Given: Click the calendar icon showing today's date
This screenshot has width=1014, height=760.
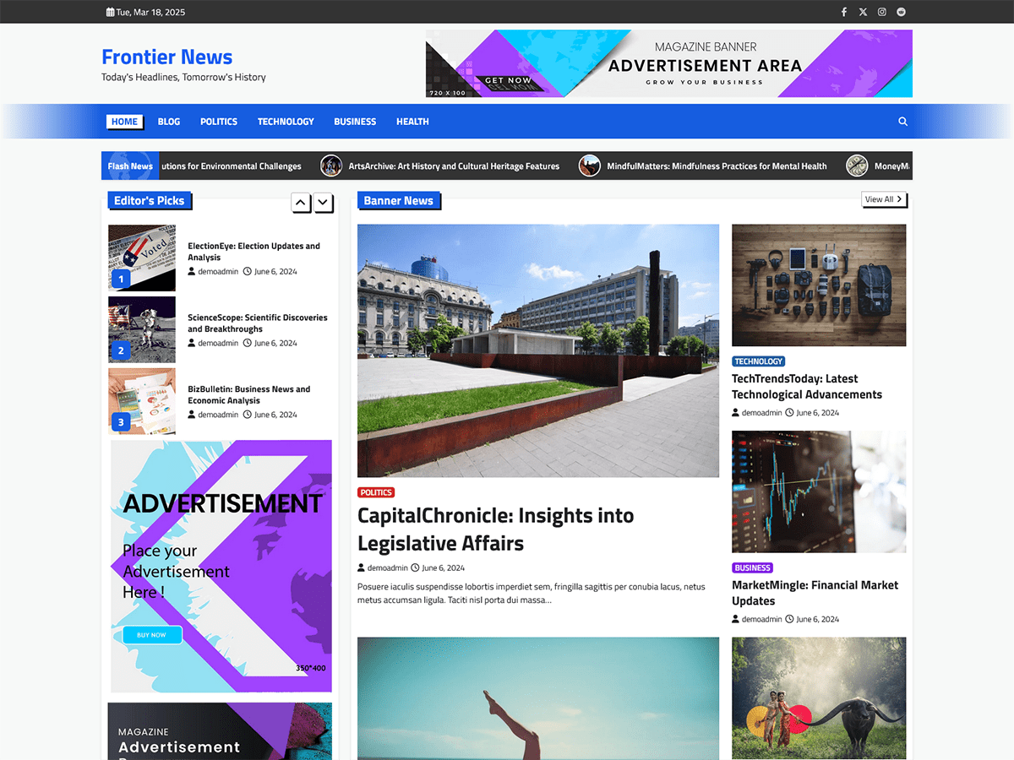Looking at the screenshot, I should (x=108, y=12).
